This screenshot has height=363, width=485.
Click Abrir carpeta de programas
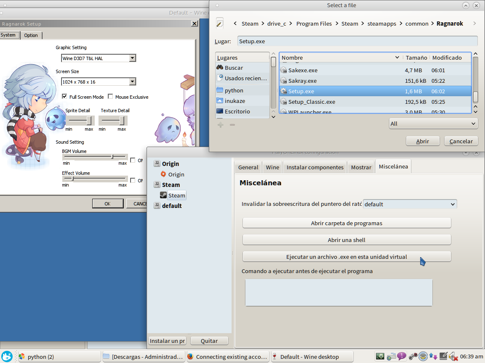pos(346,223)
